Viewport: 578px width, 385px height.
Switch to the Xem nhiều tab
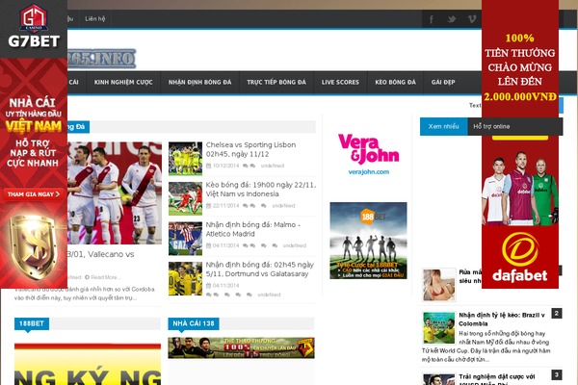point(443,126)
